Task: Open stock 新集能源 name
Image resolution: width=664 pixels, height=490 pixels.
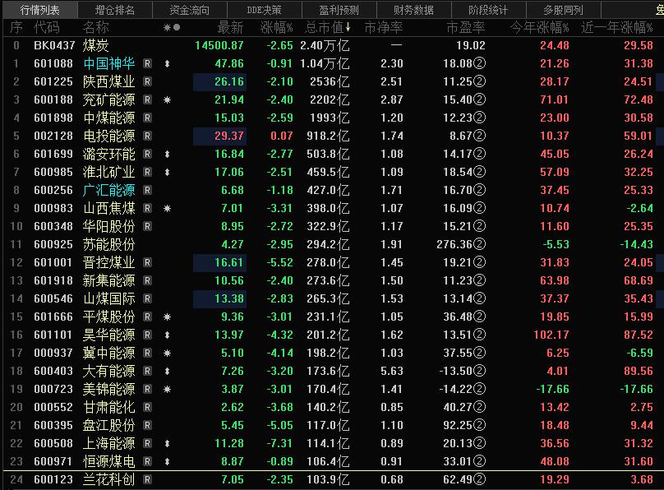Action: pyautogui.click(x=109, y=280)
